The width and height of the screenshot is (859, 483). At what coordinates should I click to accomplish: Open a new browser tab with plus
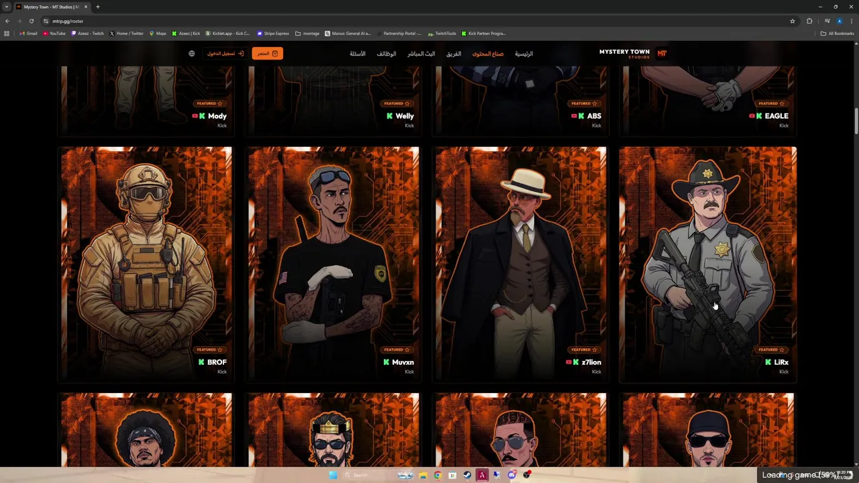(98, 7)
